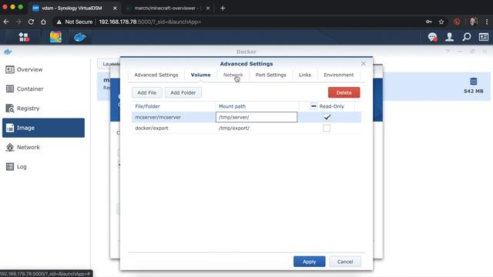
Task: Click the Not Secure warning indicator
Action: coord(75,22)
